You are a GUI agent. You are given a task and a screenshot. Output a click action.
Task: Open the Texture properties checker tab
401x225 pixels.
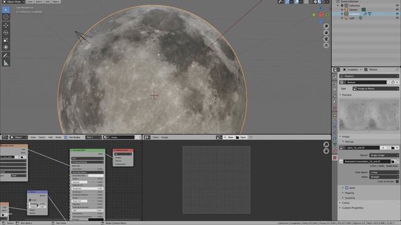point(335,157)
